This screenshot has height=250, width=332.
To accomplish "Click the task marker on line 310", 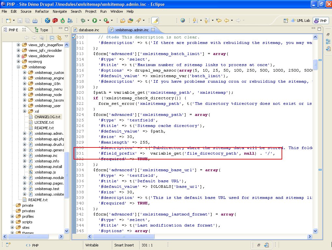I will (x=74, y=37).
